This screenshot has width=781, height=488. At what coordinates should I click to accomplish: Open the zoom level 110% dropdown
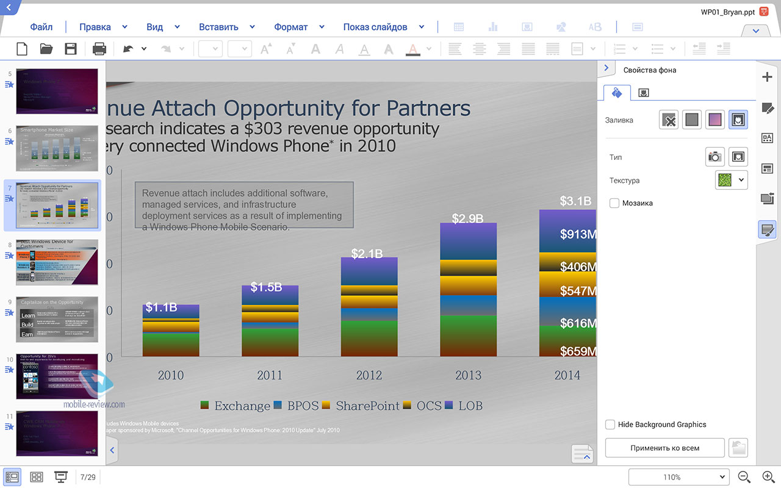click(x=678, y=477)
